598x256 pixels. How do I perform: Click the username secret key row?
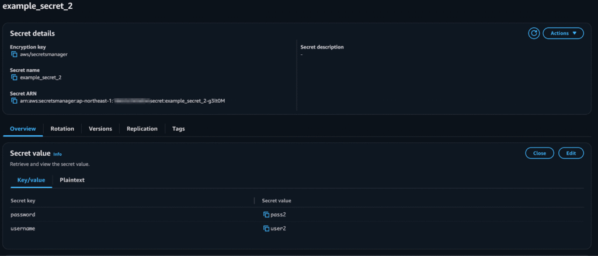click(297, 229)
